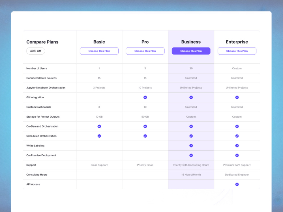This screenshot has height=212, width=283.
Task: Select the Basic plan title
Action: click(x=99, y=42)
